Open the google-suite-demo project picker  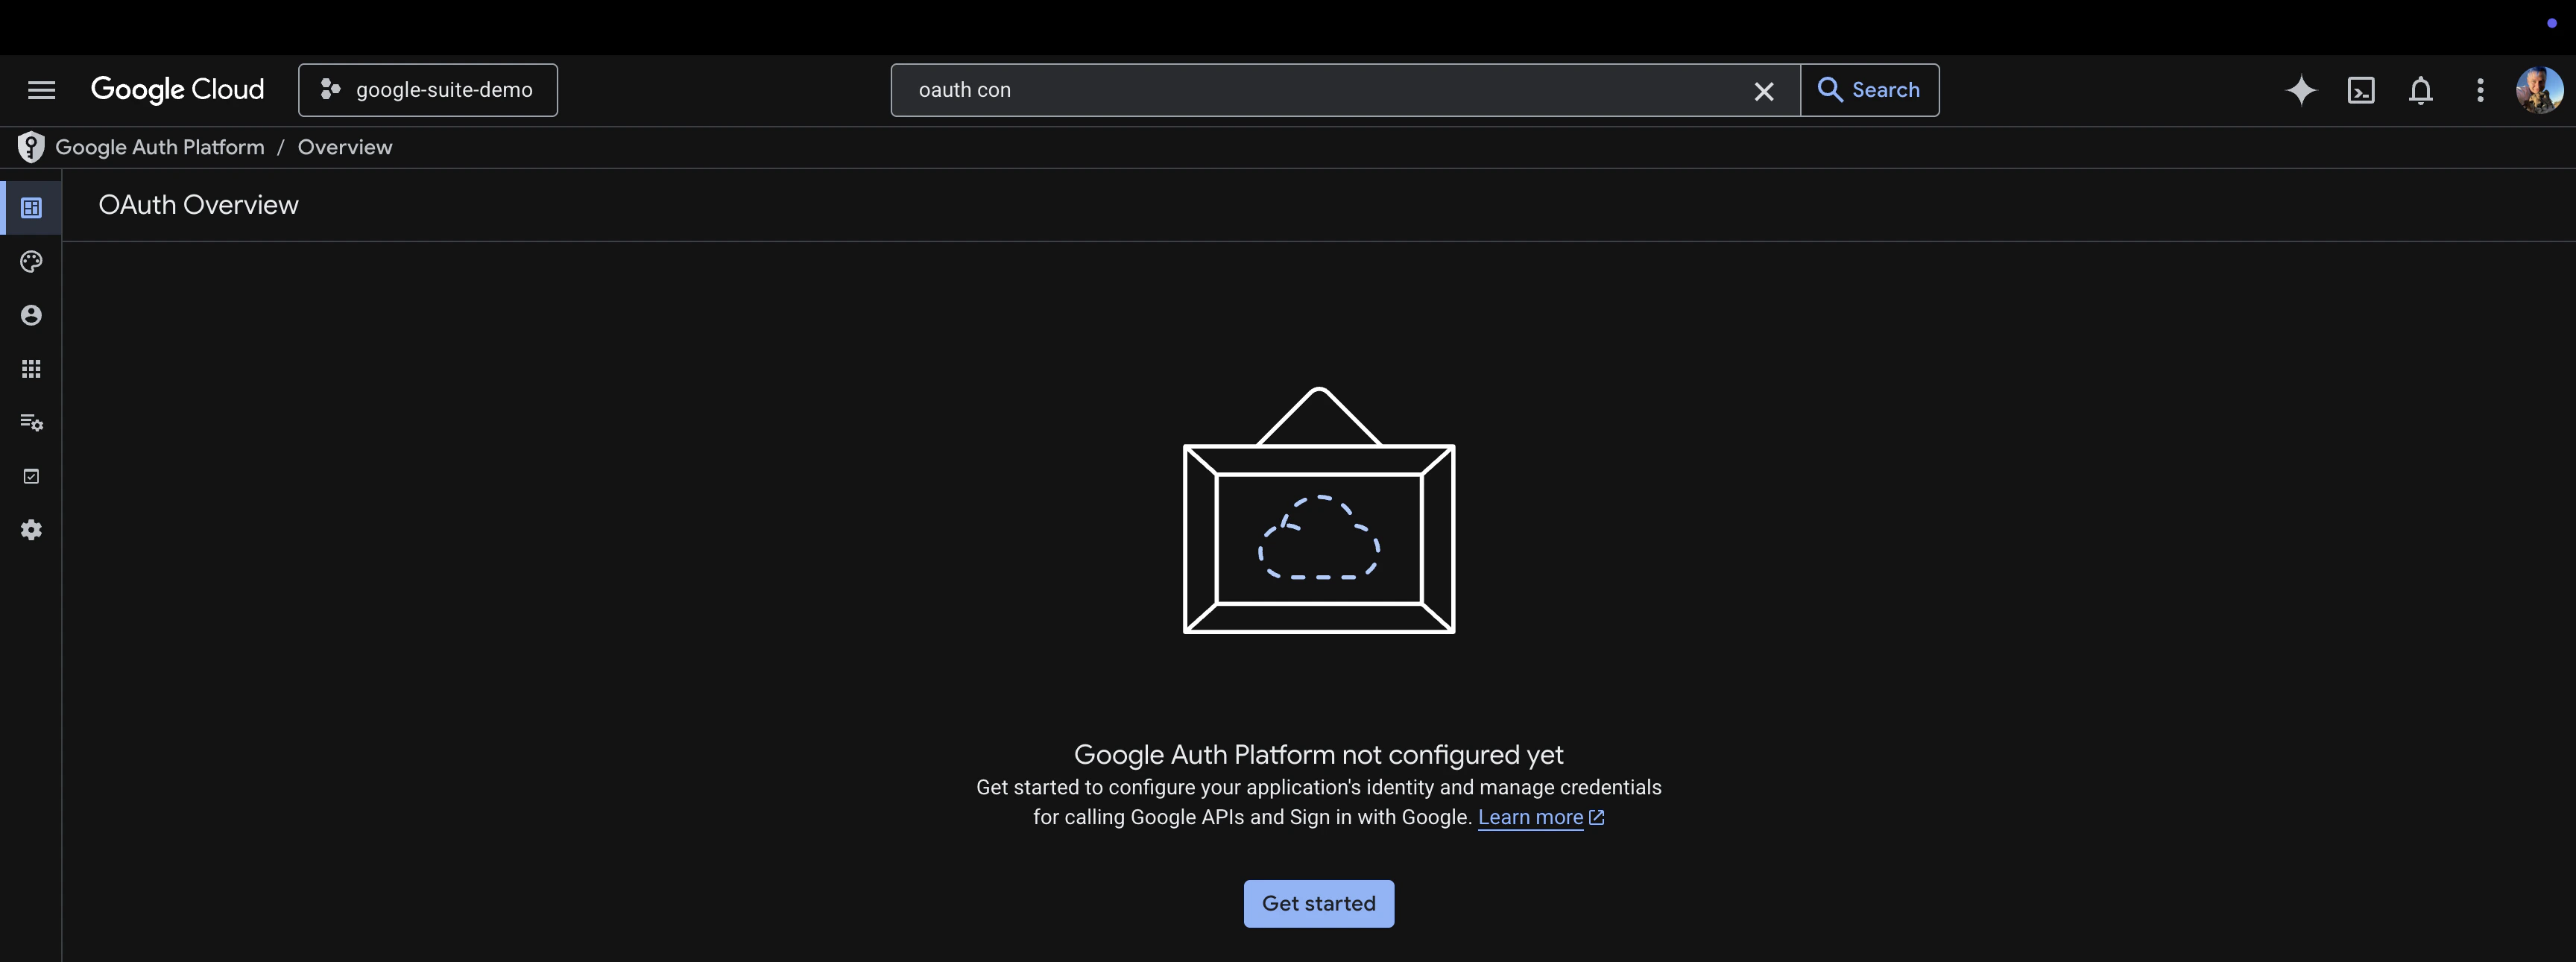point(428,90)
